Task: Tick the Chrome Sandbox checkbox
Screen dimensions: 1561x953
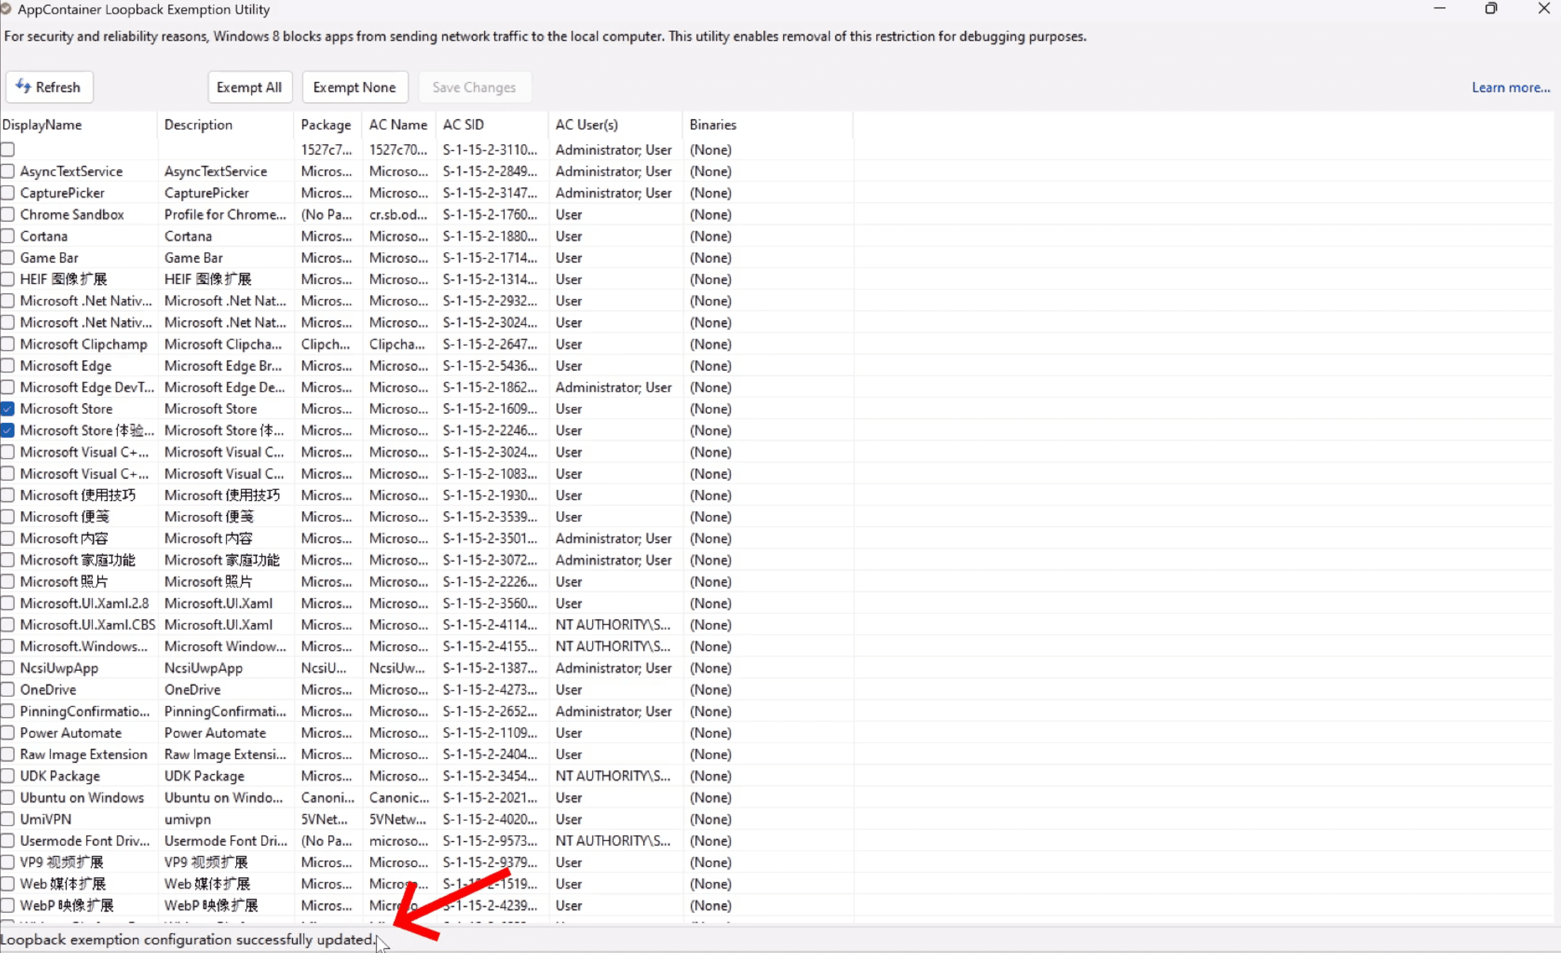Action: (x=7, y=214)
